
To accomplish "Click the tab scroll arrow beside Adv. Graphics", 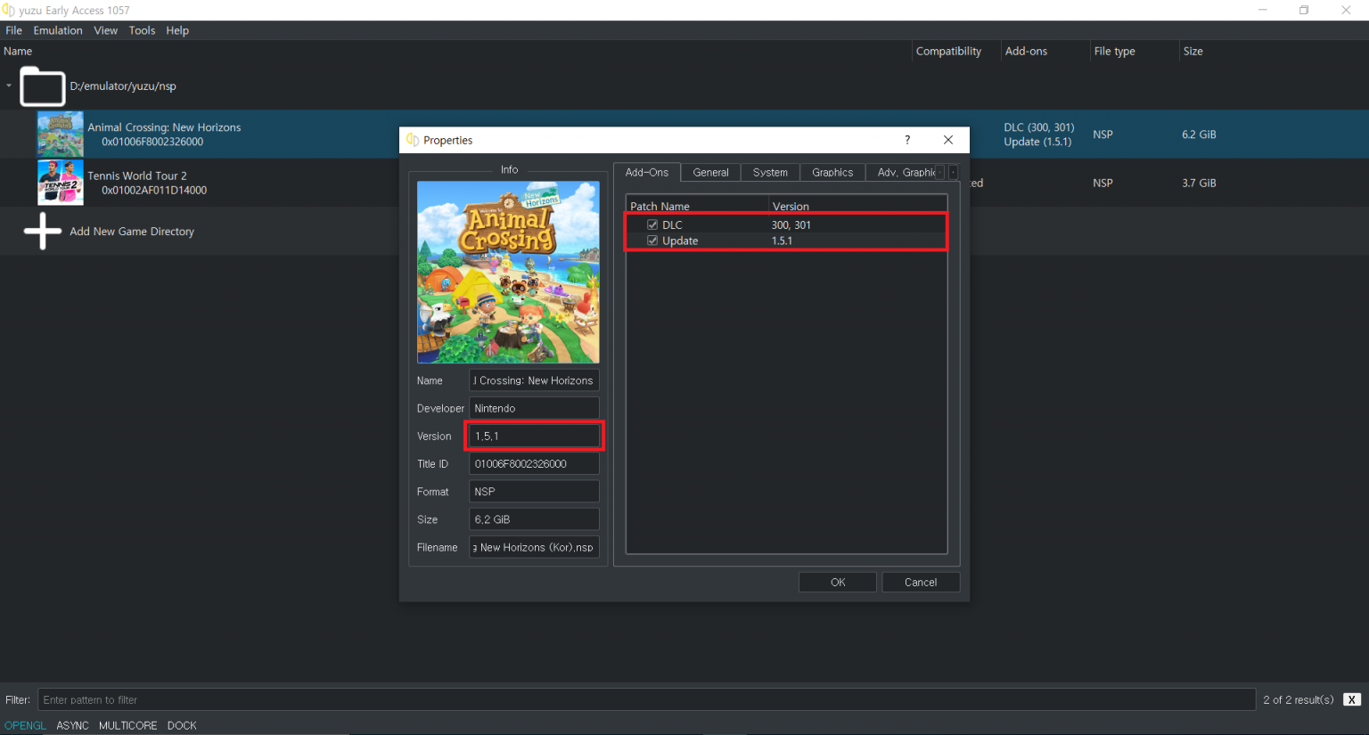I will pyautogui.click(x=953, y=172).
